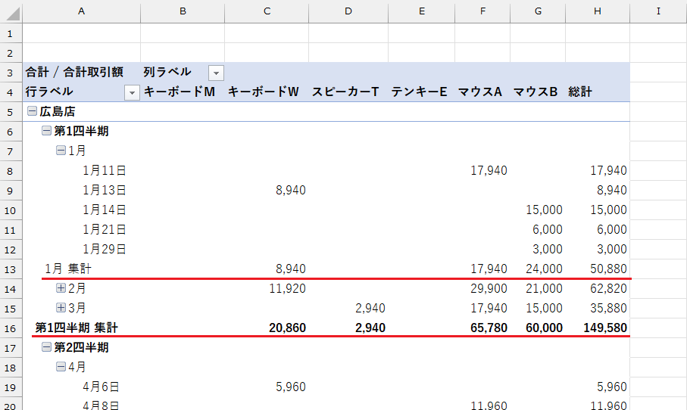Click マウスB value 6,000 for 1月21日
The width and height of the screenshot is (687, 410).
click(x=548, y=229)
